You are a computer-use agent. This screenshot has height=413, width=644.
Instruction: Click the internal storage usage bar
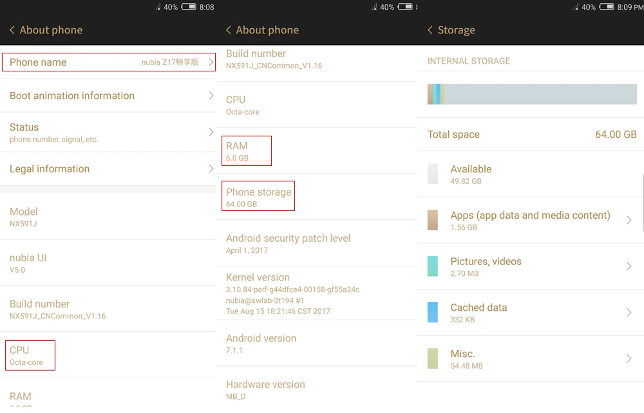pyautogui.click(x=532, y=94)
